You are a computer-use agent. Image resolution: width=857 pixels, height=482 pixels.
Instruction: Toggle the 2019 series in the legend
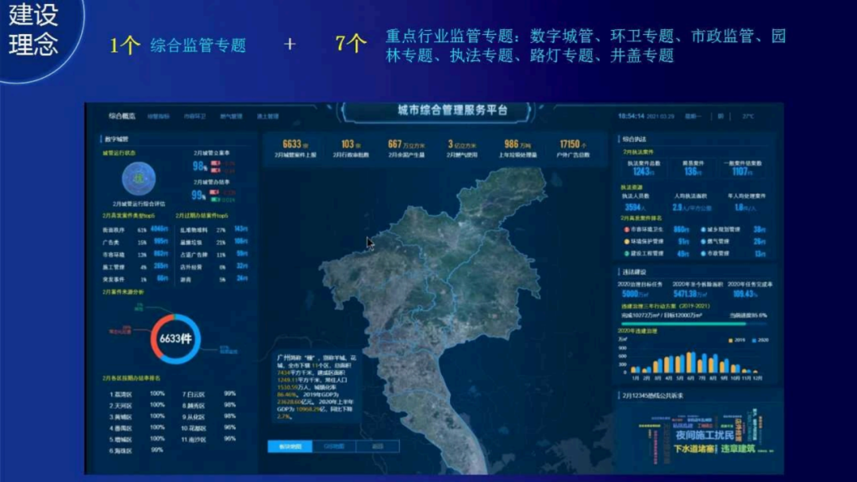point(732,340)
